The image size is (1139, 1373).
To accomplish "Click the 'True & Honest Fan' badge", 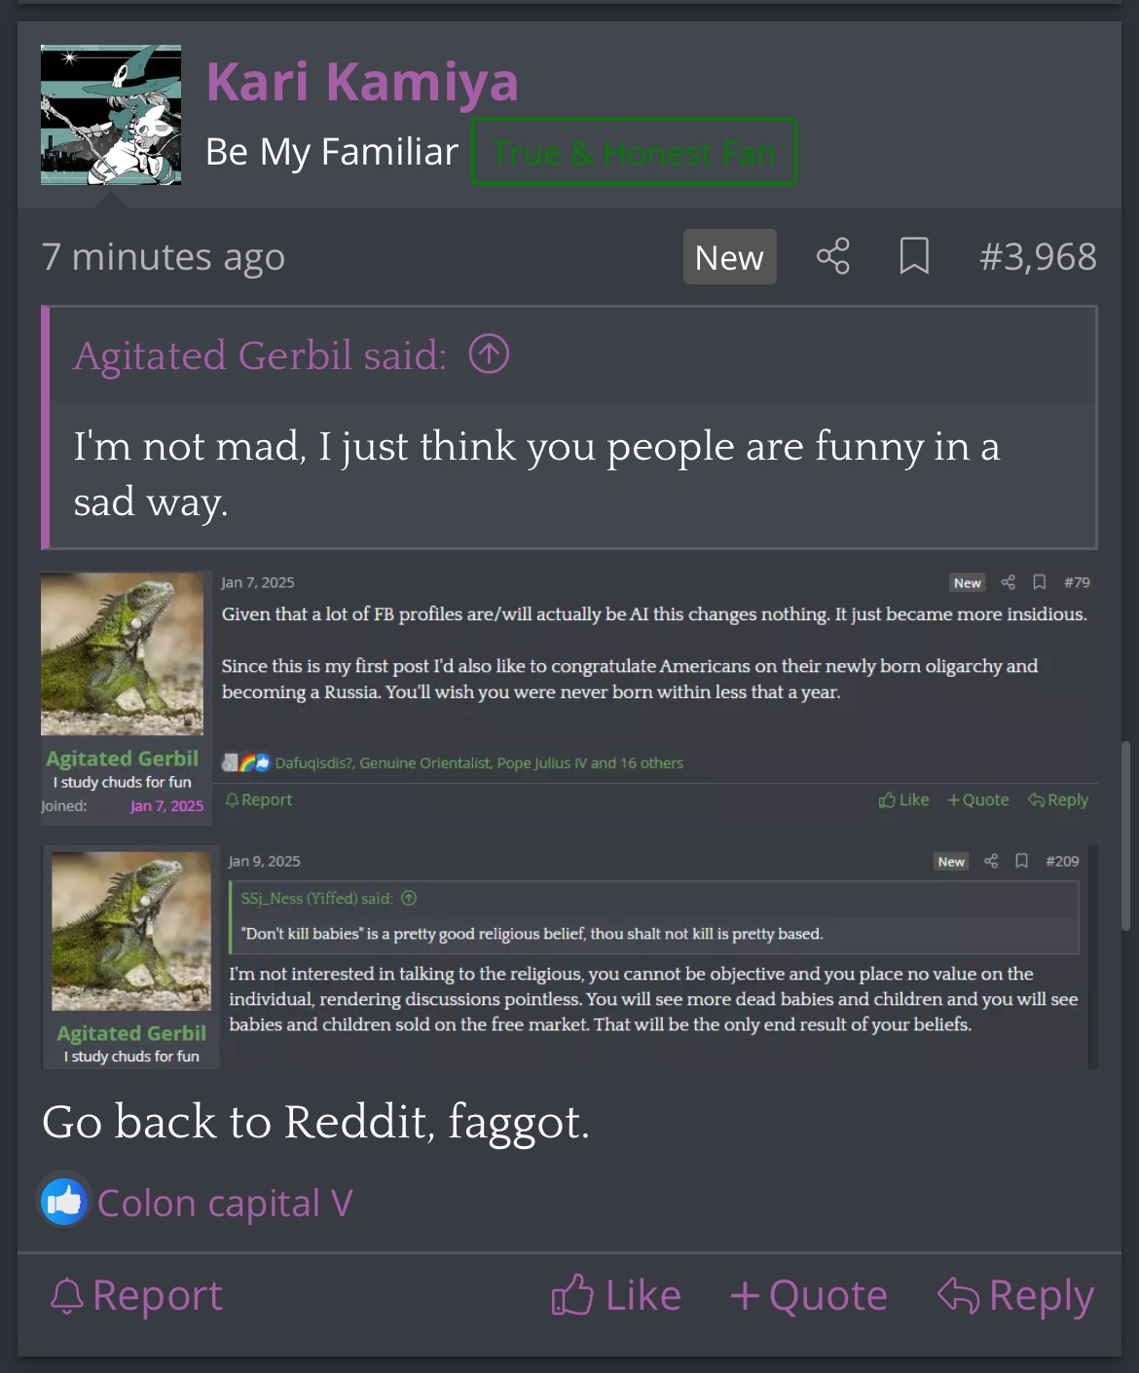I will point(635,152).
